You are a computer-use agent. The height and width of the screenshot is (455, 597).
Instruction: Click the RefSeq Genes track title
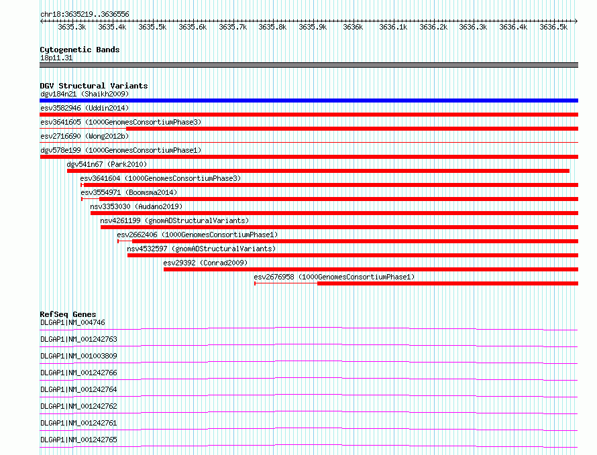(x=68, y=315)
